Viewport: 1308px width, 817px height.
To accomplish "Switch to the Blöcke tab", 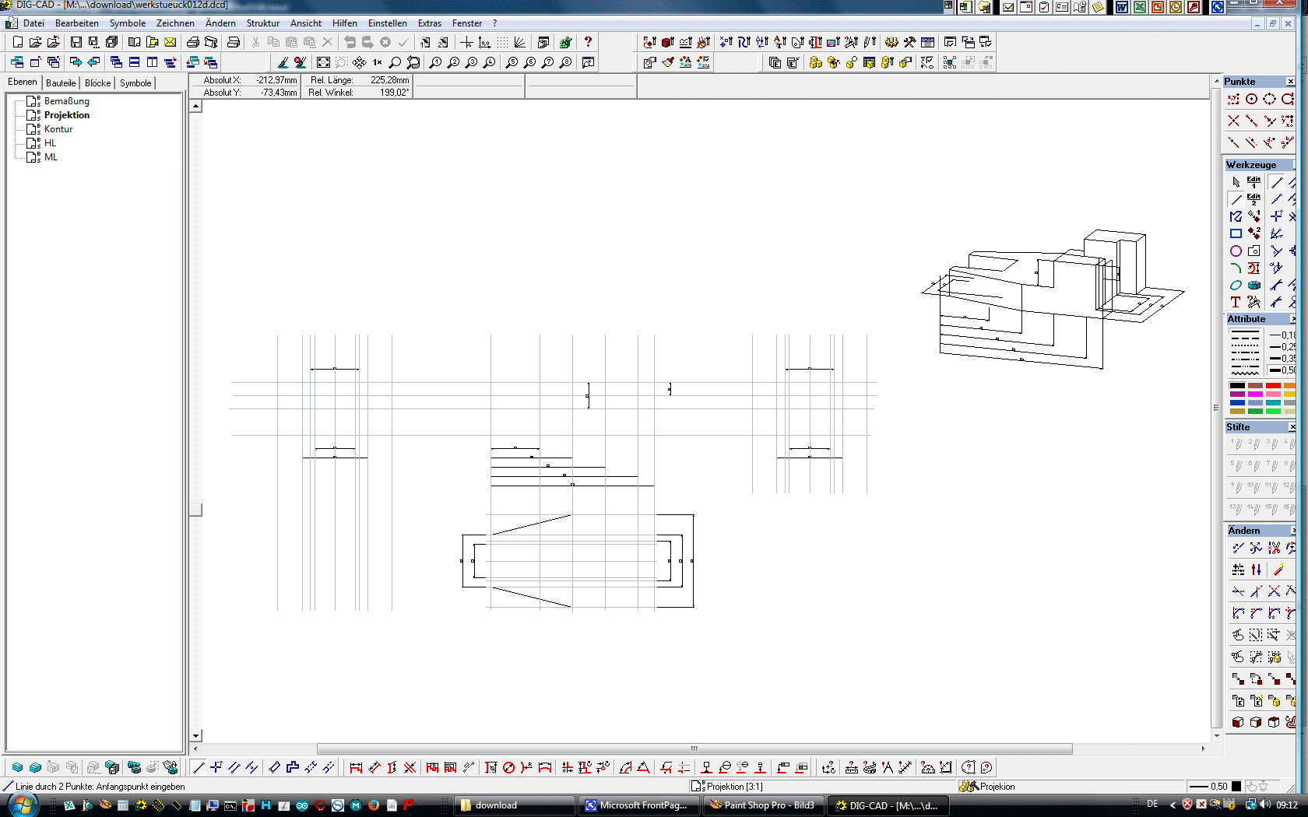I will click(97, 83).
